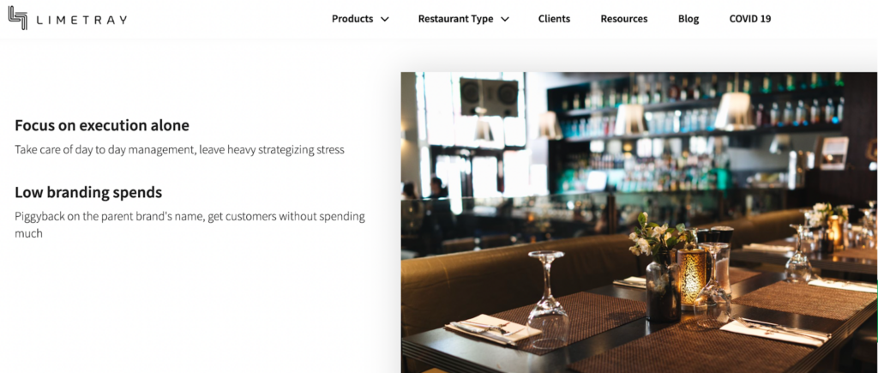Click the "Take care of day to day management" text
The image size is (878, 373).
(x=105, y=150)
